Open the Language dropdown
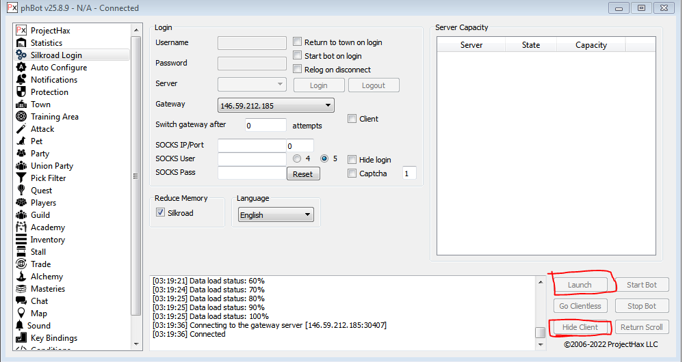This screenshot has width=687, height=362. (x=308, y=215)
